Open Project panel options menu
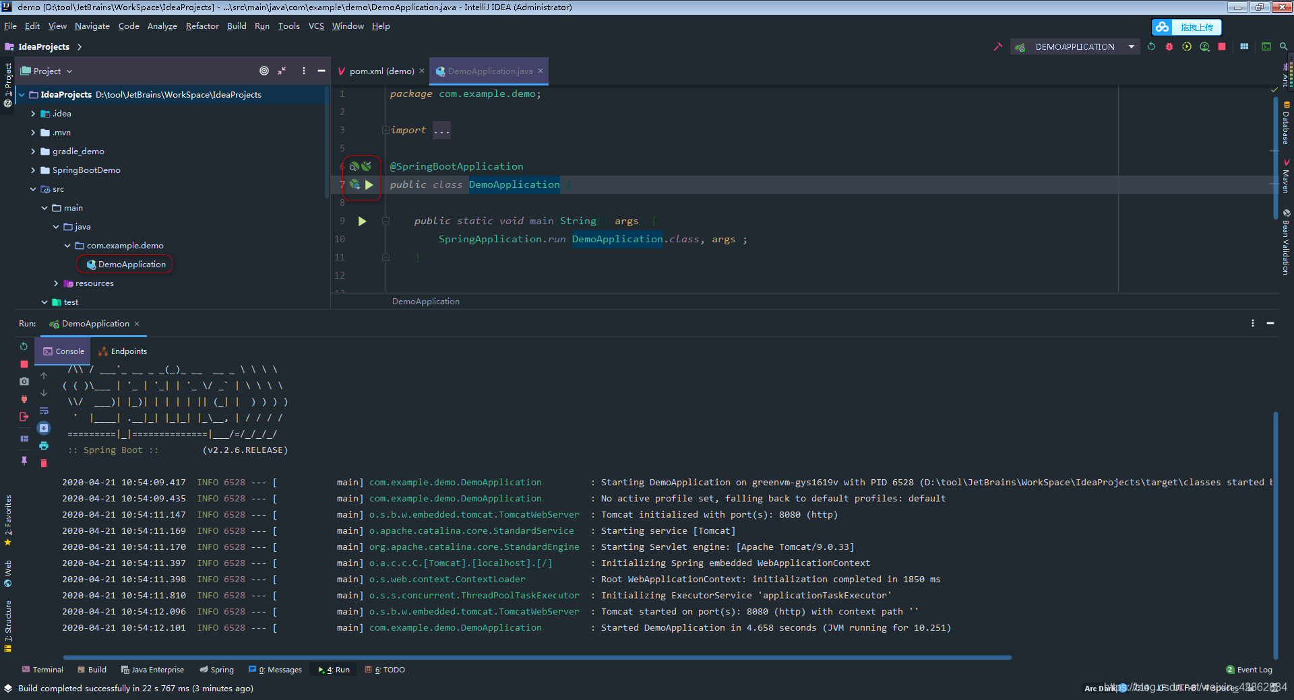 pyautogui.click(x=304, y=71)
